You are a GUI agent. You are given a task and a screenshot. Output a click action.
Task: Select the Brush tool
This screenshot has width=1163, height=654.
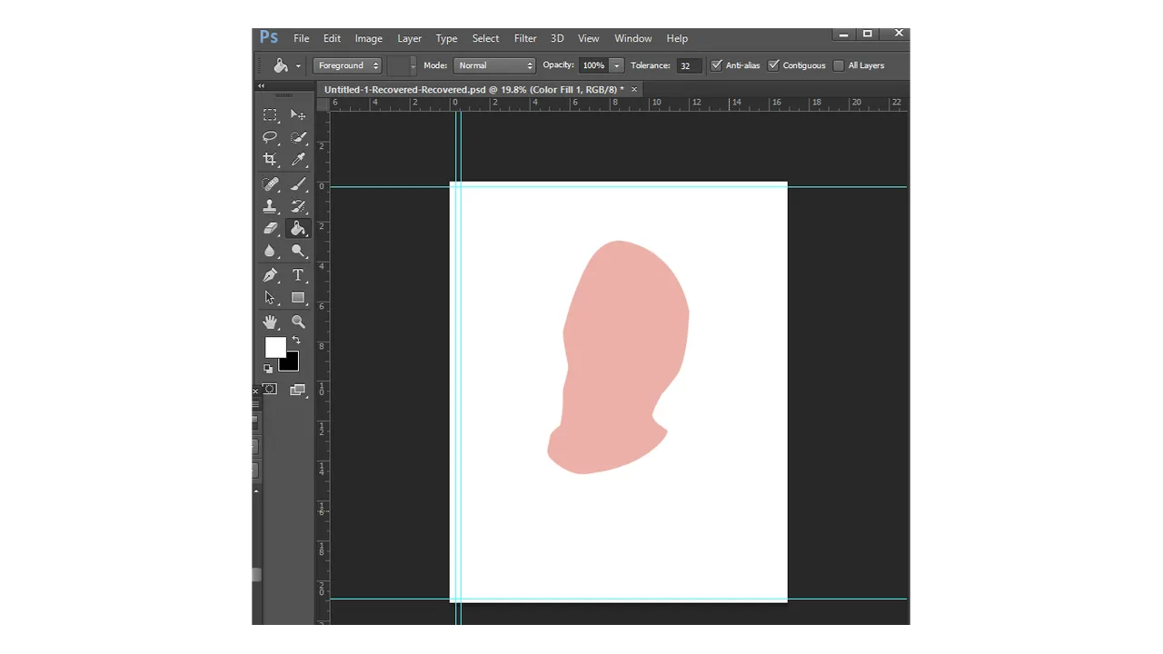(x=298, y=184)
